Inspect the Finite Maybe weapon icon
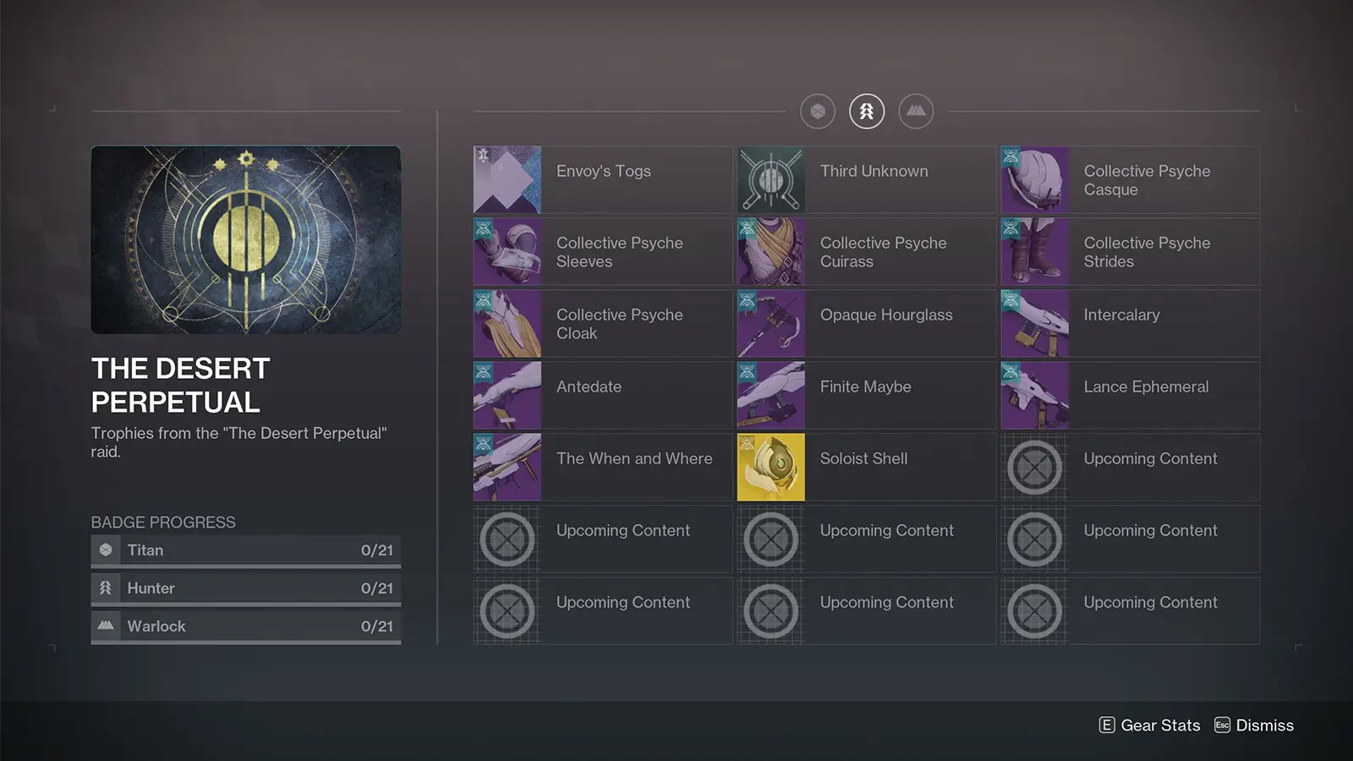 771,395
